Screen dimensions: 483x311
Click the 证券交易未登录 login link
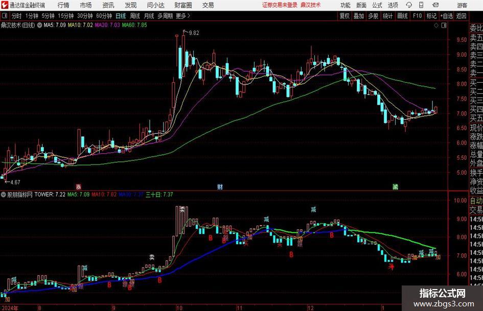(280, 5)
